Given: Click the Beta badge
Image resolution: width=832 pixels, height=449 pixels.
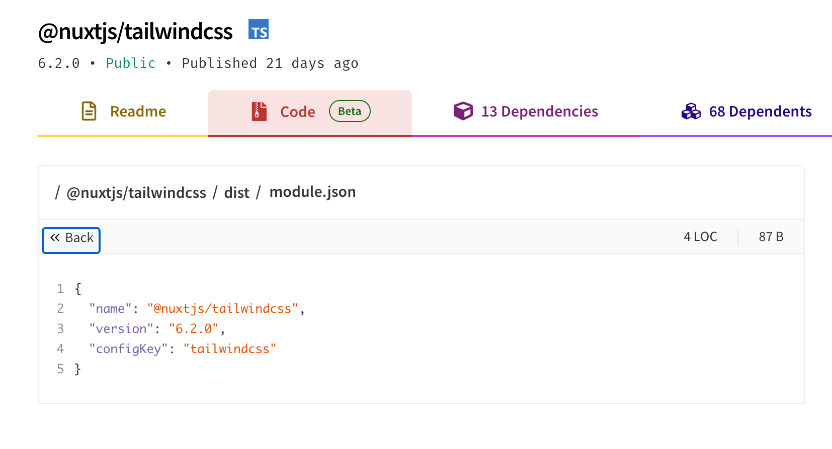Looking at the screenshot, I should pyautogui.click(x=350, y=111).
